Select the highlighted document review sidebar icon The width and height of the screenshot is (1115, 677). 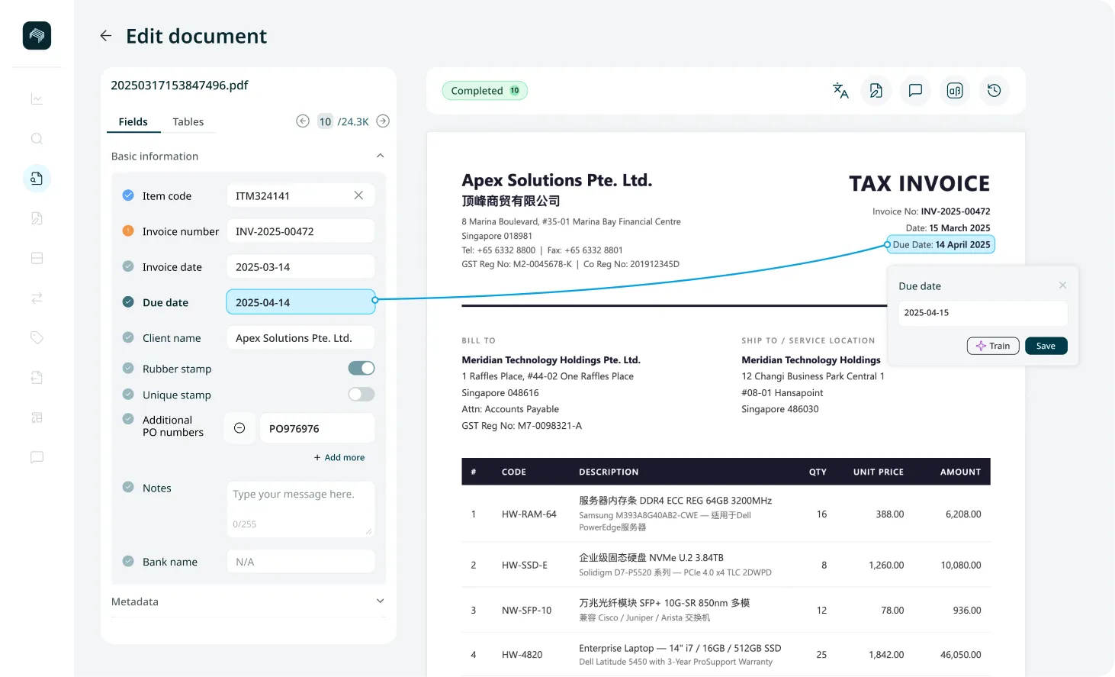click(x=37, y=179)
